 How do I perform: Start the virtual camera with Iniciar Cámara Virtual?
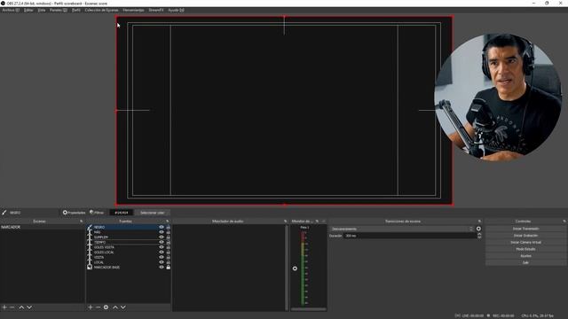[x=525, y=242]
